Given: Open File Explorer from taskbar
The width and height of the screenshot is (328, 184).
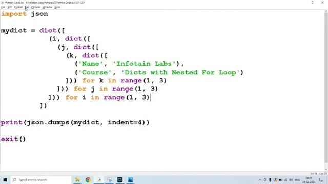Looking at the screenshot, I should pos(77,180).
